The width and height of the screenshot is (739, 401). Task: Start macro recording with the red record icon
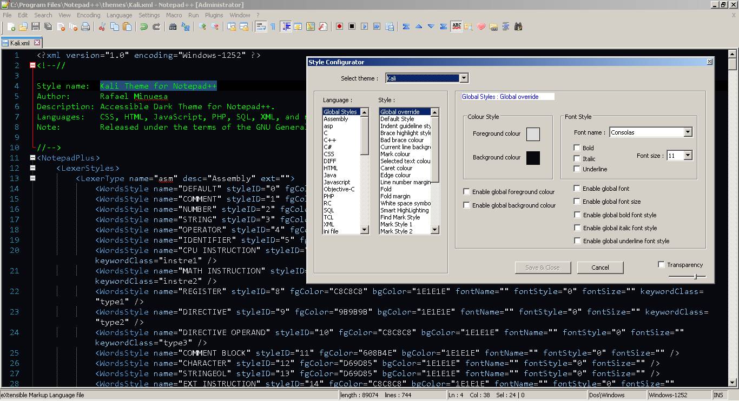[x=339, y=26]
